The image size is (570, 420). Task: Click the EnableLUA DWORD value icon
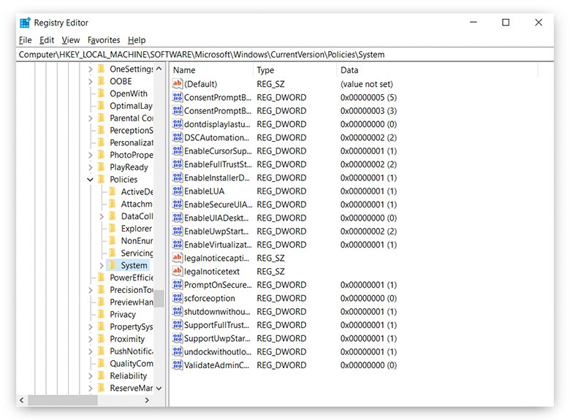click(x=177, y=191)
